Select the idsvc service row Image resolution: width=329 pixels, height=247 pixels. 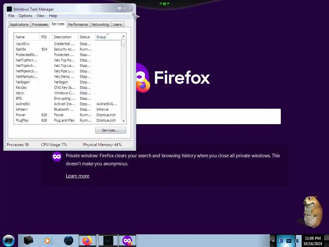[x=67, y=93]
